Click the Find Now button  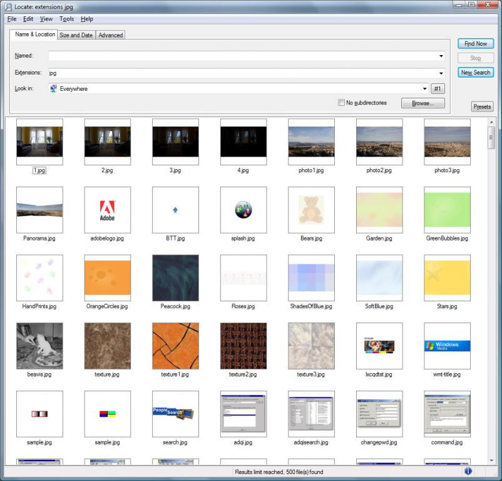[x=475, y=44]
